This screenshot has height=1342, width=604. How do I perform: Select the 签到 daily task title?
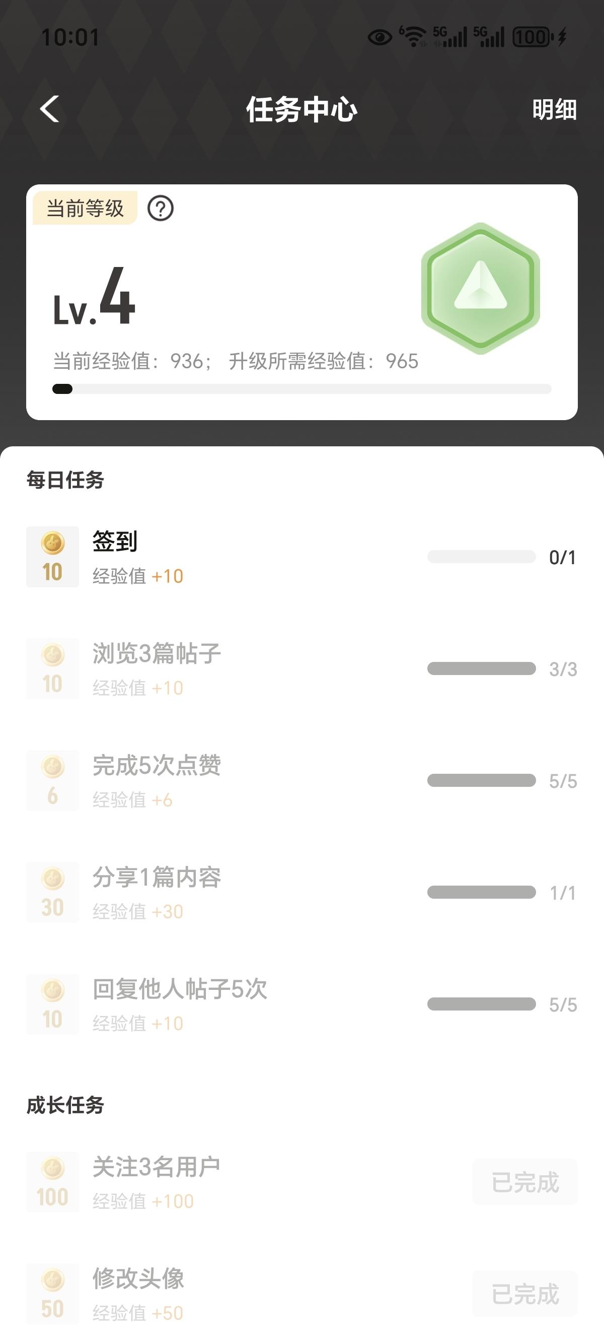(x=115, y=541)
